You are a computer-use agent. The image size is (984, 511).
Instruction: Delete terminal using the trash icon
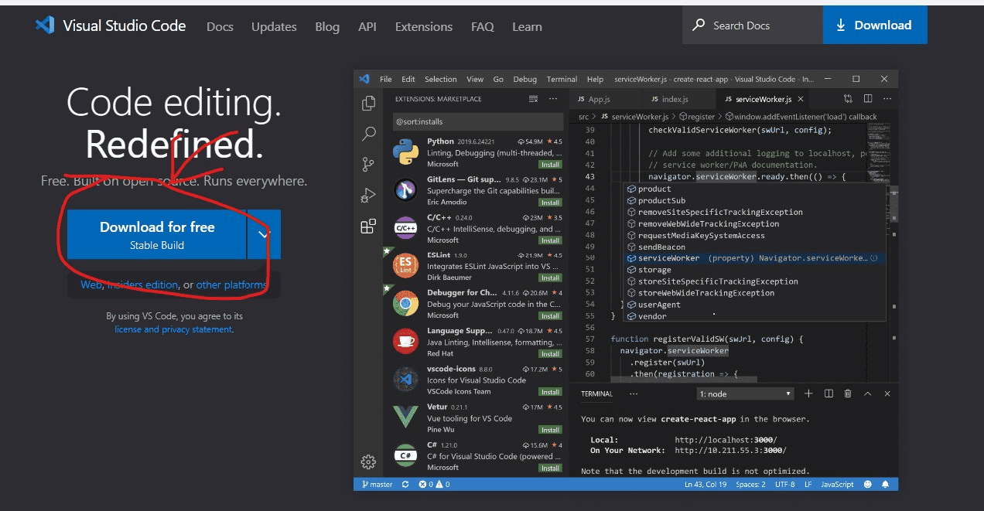(848, 393)
